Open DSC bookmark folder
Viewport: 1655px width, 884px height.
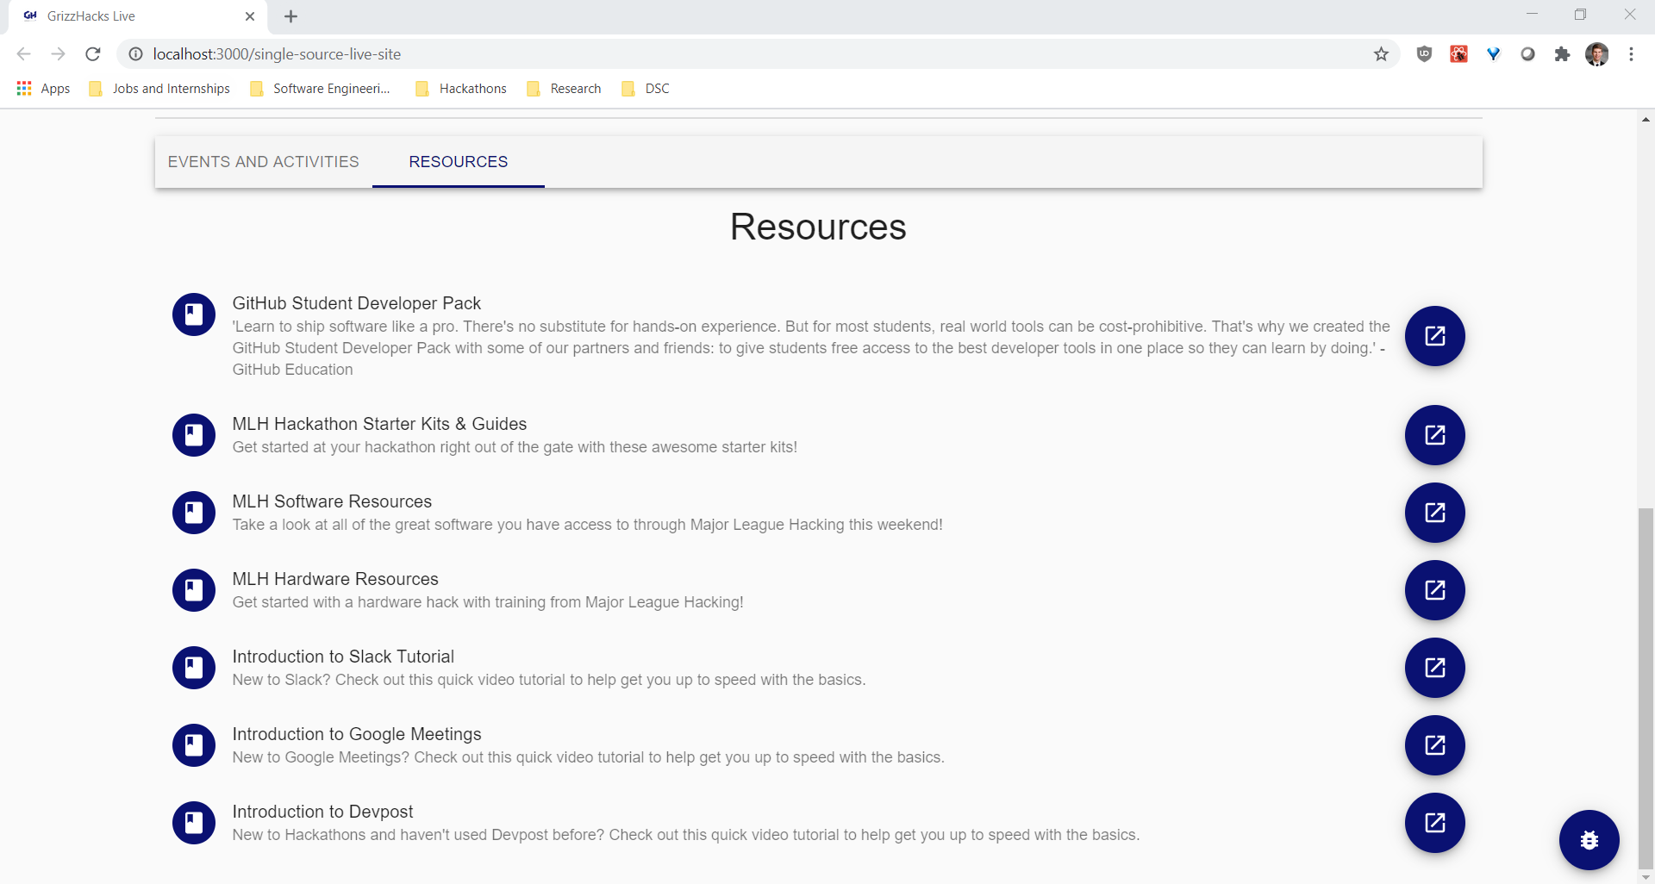point(646,89)
